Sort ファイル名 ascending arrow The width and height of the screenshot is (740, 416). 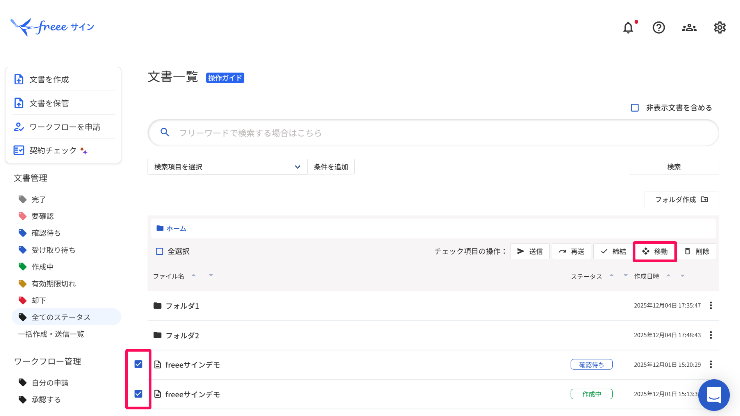(x=194, y=275)
